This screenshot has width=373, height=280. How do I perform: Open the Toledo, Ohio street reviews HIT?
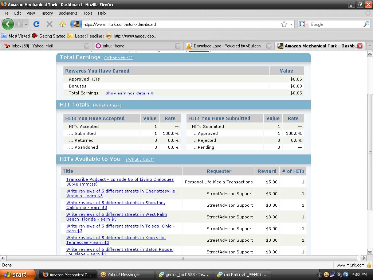pyautogui.click(x=120, y=228)
